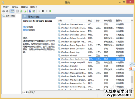
Task: Select the Windows Installer row
Action: point(91,66)
